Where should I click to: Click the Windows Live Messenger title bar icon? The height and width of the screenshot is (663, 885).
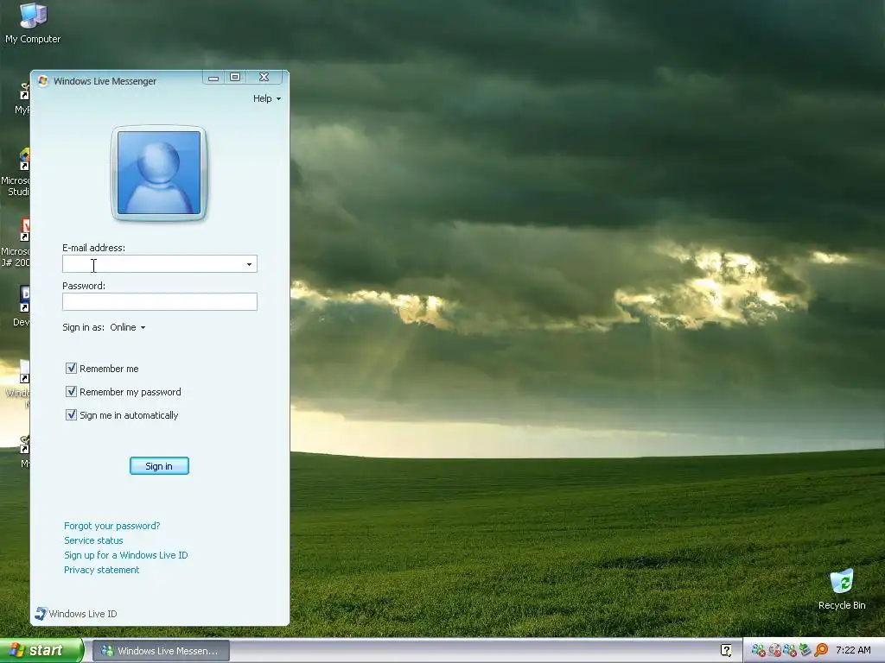pyautogui.click(x=43, y=80)
